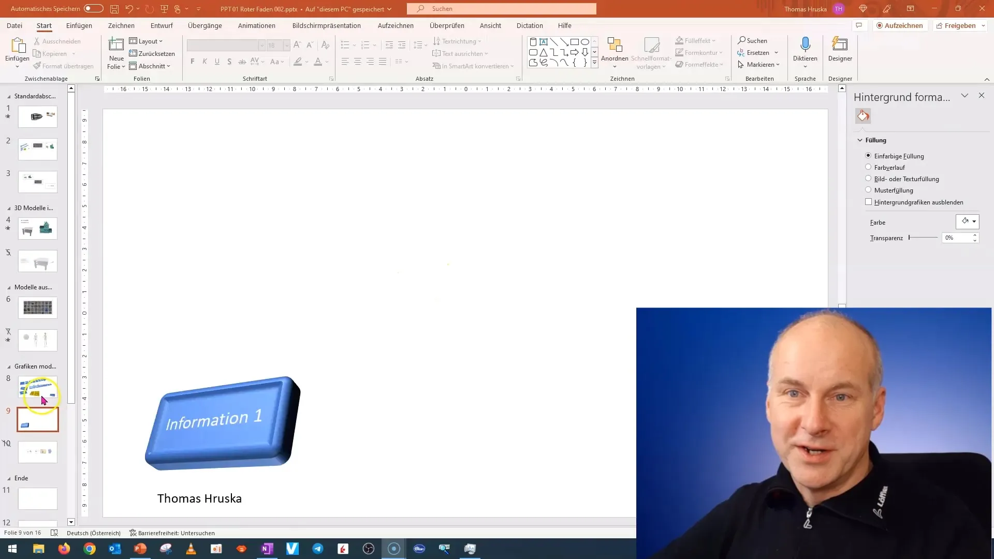Select slide 8 thumbnail in panel

pos(37,387)
